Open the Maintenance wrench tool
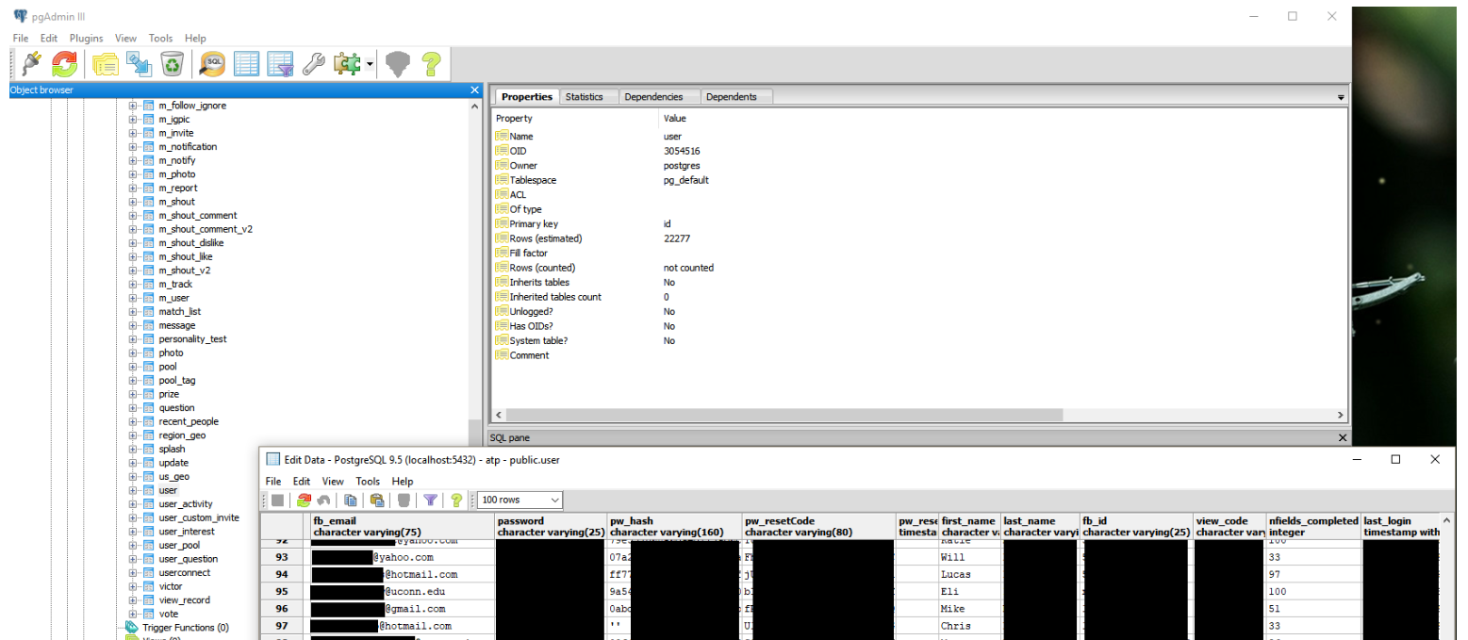 pos(313,64)
